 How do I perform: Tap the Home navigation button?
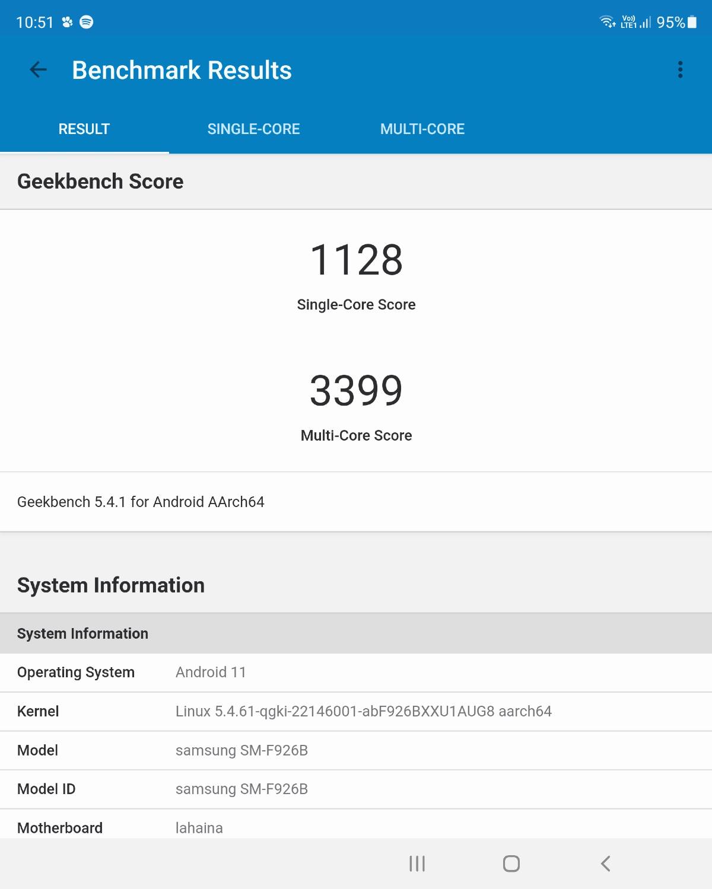tap(511, 863)
